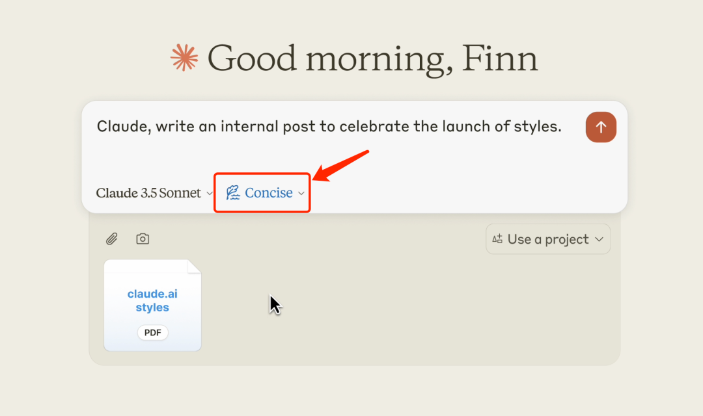Screen dimensions: 703x416
Task: Click into the message prompt text field
Action: 329,127
